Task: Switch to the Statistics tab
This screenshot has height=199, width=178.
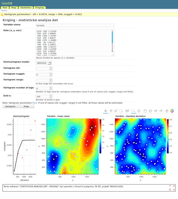Action: tap(26, 8)
